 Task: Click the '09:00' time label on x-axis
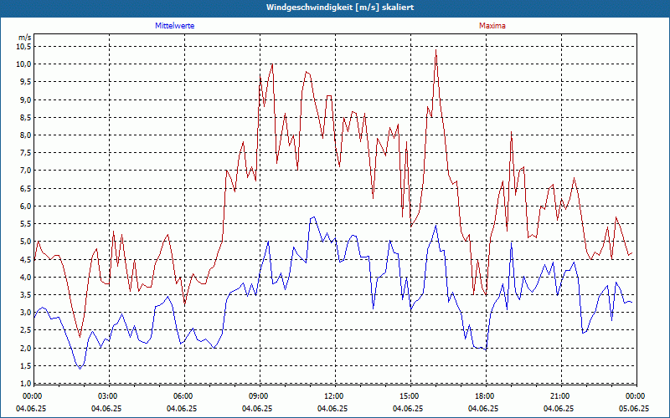point(258,396)
